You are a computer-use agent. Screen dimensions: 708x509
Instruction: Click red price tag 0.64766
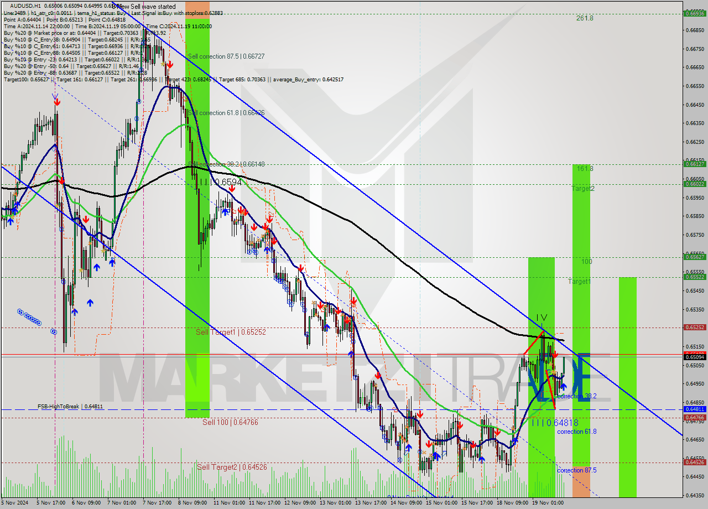[694, 417]
